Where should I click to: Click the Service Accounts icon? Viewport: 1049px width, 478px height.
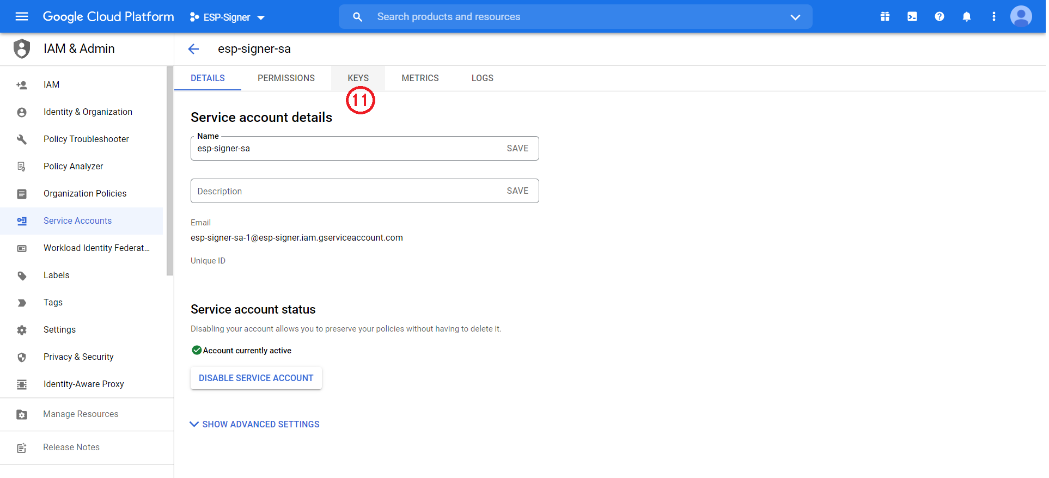pyautogui.click(x=22, y=221)
